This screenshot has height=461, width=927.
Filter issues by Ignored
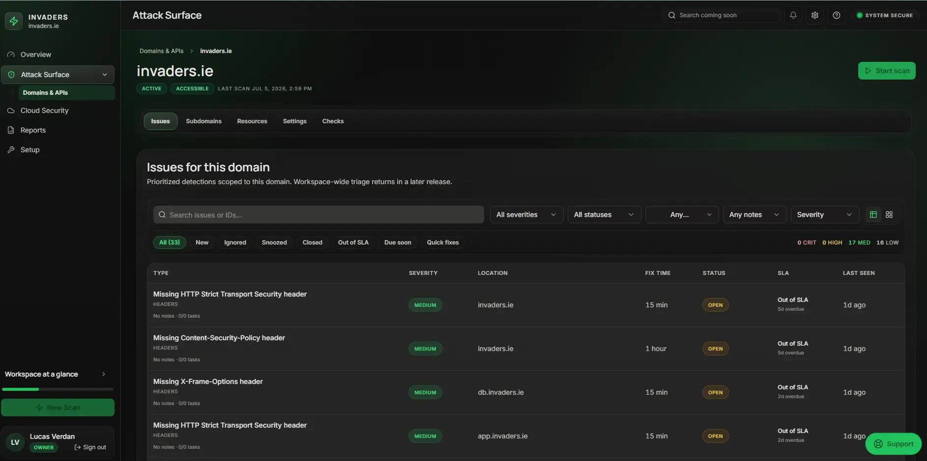[235, 243]
